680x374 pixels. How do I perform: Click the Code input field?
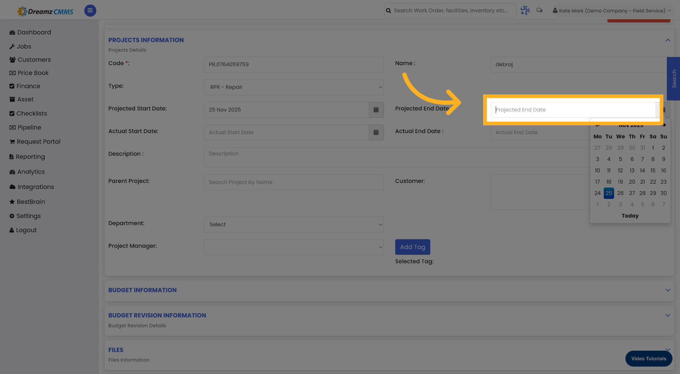294,64
